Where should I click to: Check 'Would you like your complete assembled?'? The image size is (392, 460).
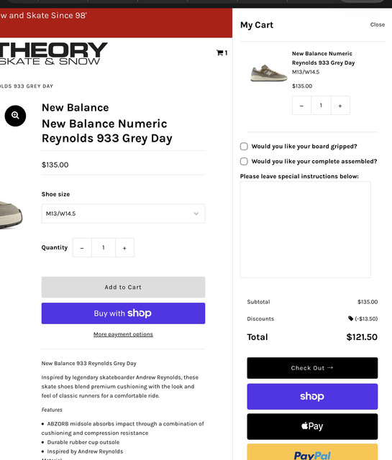click(244, 161)
